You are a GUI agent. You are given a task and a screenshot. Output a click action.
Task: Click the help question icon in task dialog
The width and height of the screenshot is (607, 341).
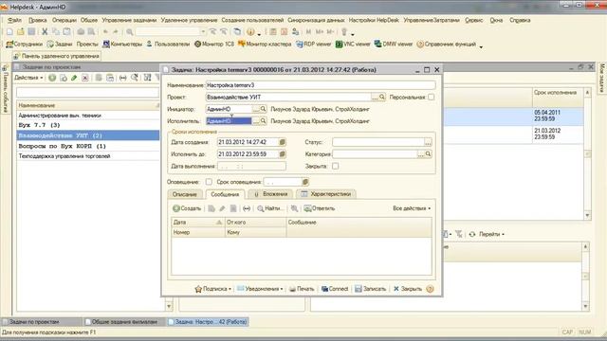click(x=430, y=289)
